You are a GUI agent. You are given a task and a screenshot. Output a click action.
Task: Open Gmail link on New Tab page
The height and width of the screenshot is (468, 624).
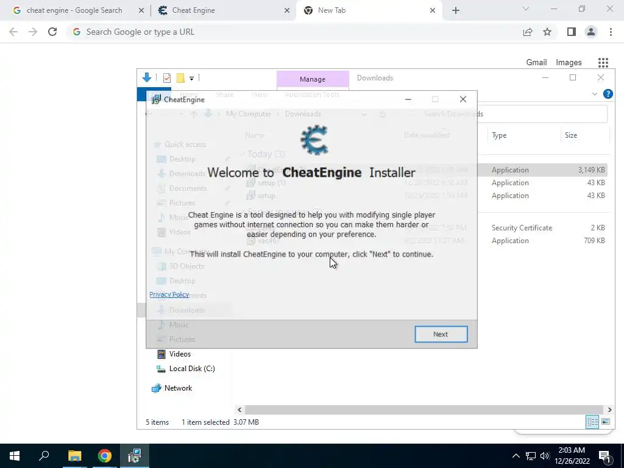click(x=536, y=63)
